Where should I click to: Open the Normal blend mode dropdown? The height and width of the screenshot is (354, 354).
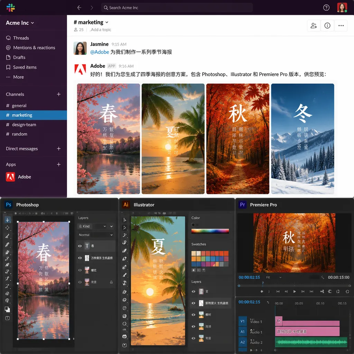(x=95, y=235)
